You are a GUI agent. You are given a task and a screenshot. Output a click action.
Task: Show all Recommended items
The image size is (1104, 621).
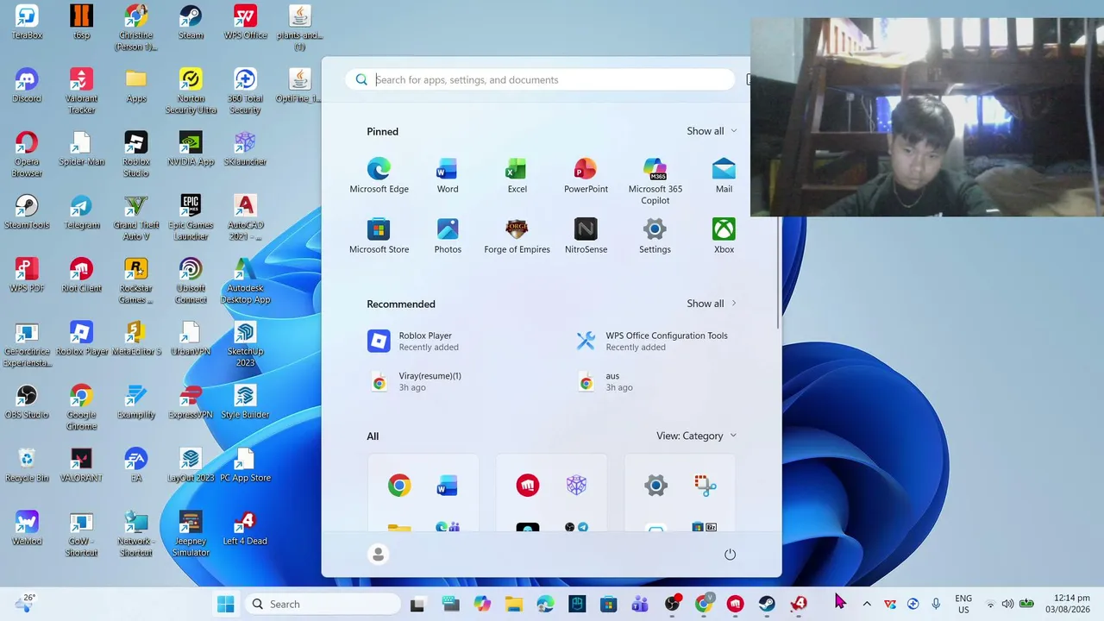point(712,304)
